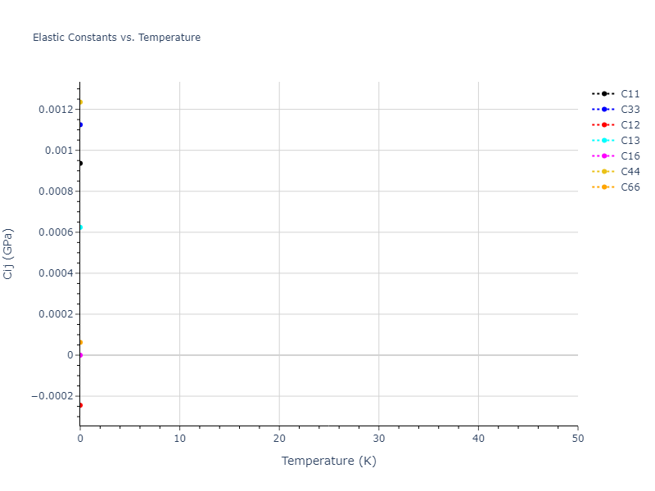Click the topmost C44 data point
Image resolution: width=655 pixels, height=491 pixels.
(x=79, y=102)
